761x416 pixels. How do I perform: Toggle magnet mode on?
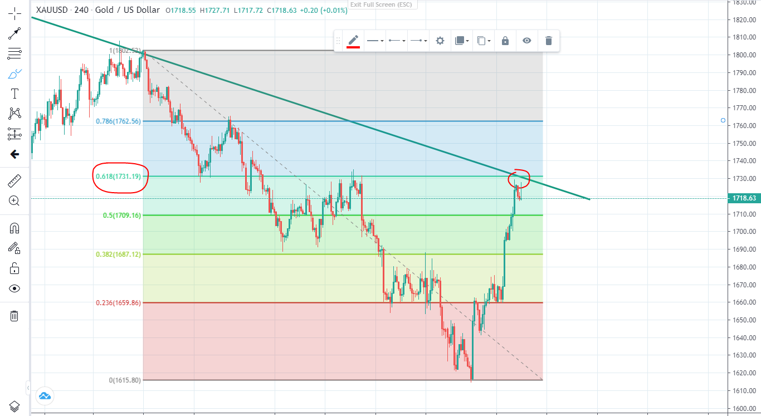[x=14, y=228]
